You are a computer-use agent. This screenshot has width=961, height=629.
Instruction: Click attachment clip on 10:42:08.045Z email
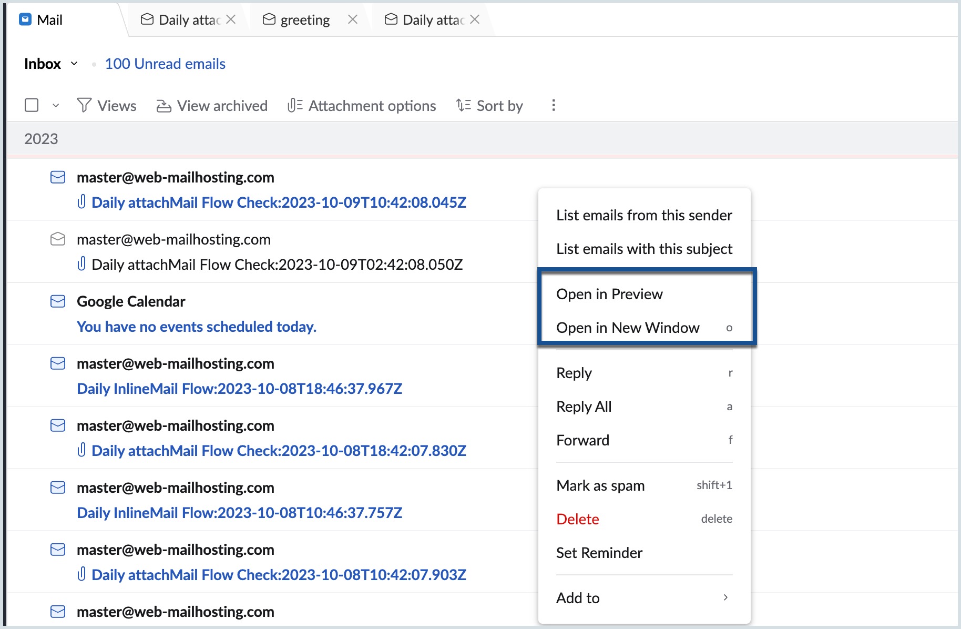tap(81, 202)
